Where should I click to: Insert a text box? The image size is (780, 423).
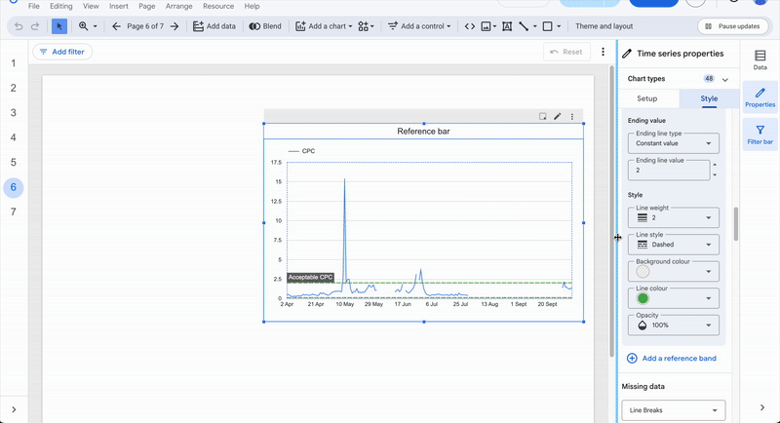point(507,26)
